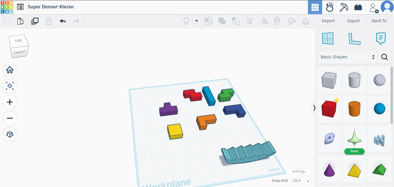
Task: Select the red Z-shaped block
Action: coord(193,95)
